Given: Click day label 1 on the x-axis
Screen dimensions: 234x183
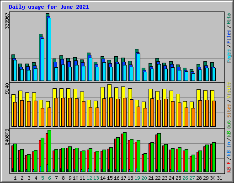Looking at the screenshot, I should (15, 178).
